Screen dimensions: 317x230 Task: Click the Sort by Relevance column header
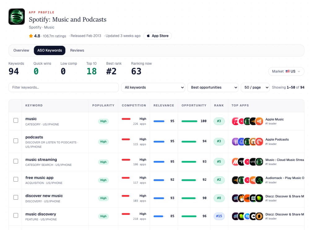pos(164,106)
